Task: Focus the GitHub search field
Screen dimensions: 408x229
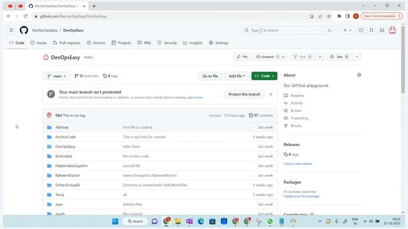Action: [x=285, y=31]
